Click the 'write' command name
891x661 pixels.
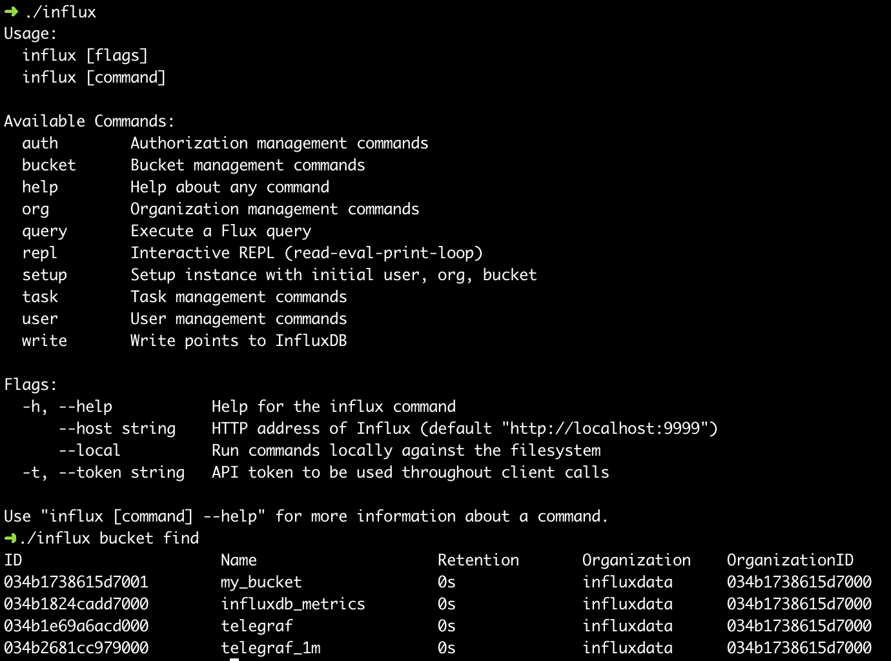click(45, 341)
